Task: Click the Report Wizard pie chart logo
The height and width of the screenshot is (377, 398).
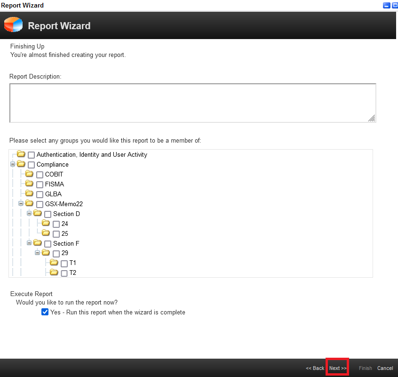Action: click(13, 24)
